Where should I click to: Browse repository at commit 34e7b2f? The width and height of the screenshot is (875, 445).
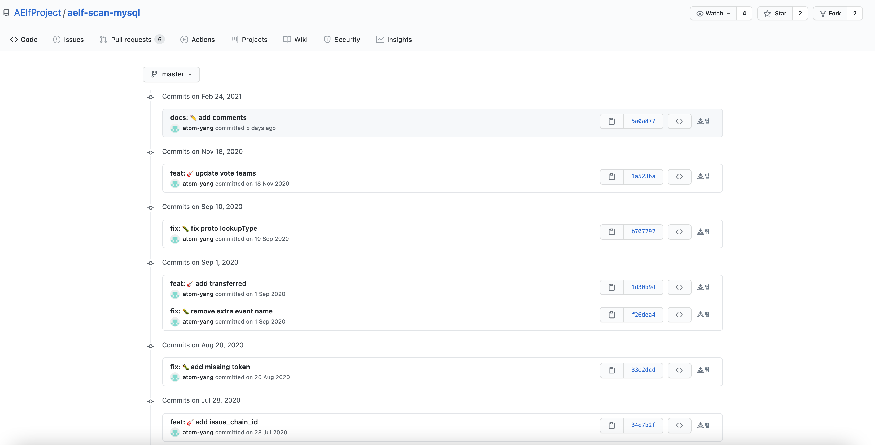(679, 425)
